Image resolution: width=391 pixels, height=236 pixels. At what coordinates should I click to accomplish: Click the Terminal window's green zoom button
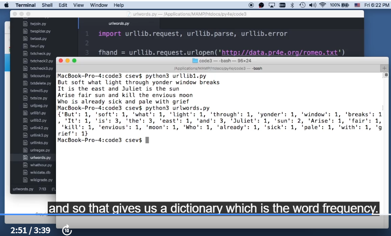74,61
